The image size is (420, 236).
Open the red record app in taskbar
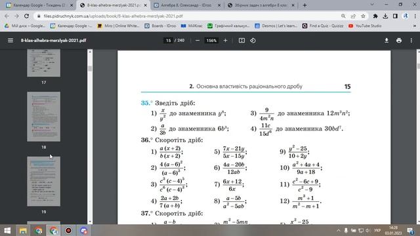[68, 230]
